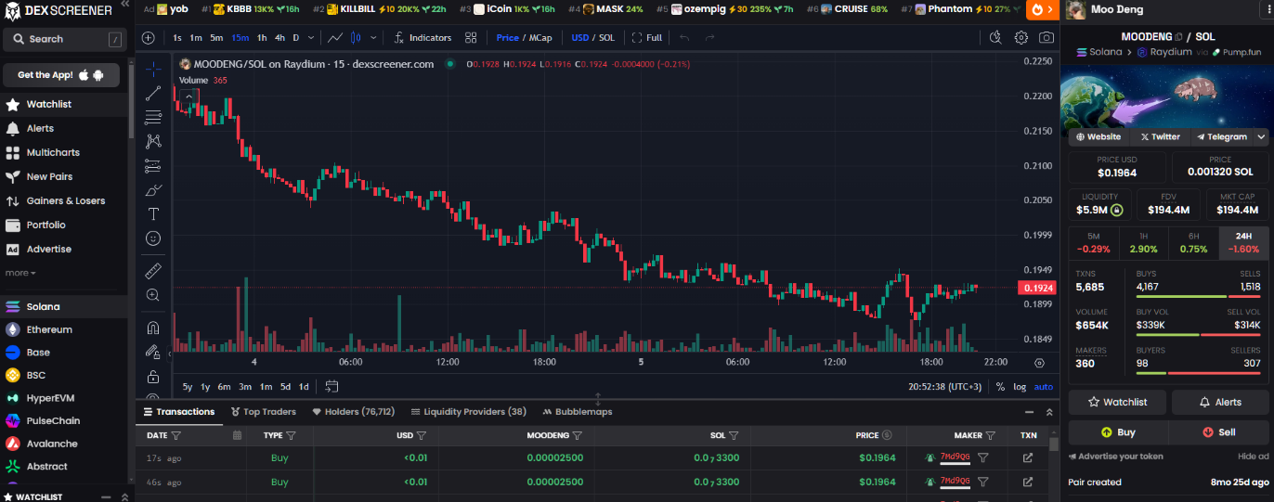Filter transactions by TYPE column
This screenshot has height=502, width=1274.
(291, 435)
